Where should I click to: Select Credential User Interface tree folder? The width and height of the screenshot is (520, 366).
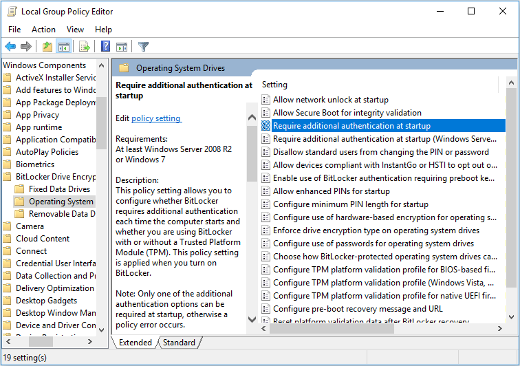click(56, 263)
